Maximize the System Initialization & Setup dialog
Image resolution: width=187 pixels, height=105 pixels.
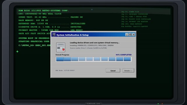pyautogui.click(x=130, y=35)
